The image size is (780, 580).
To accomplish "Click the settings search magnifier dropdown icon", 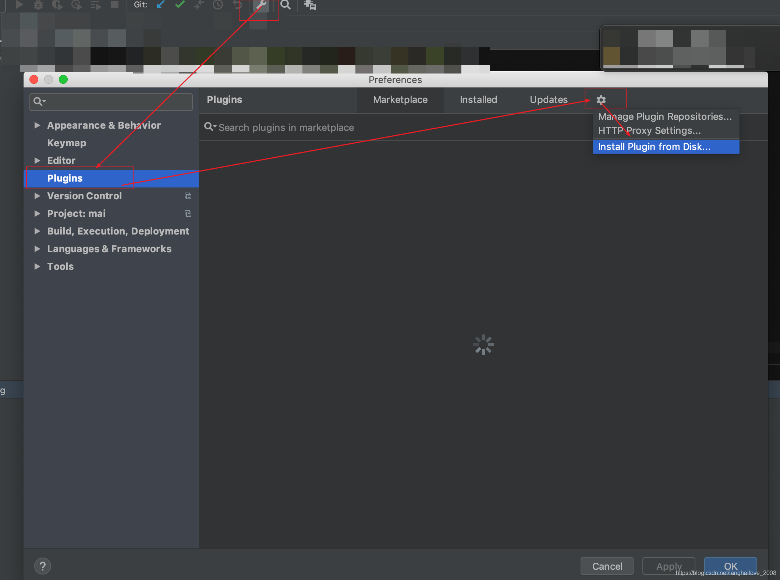I will click(x=39, y=101).
